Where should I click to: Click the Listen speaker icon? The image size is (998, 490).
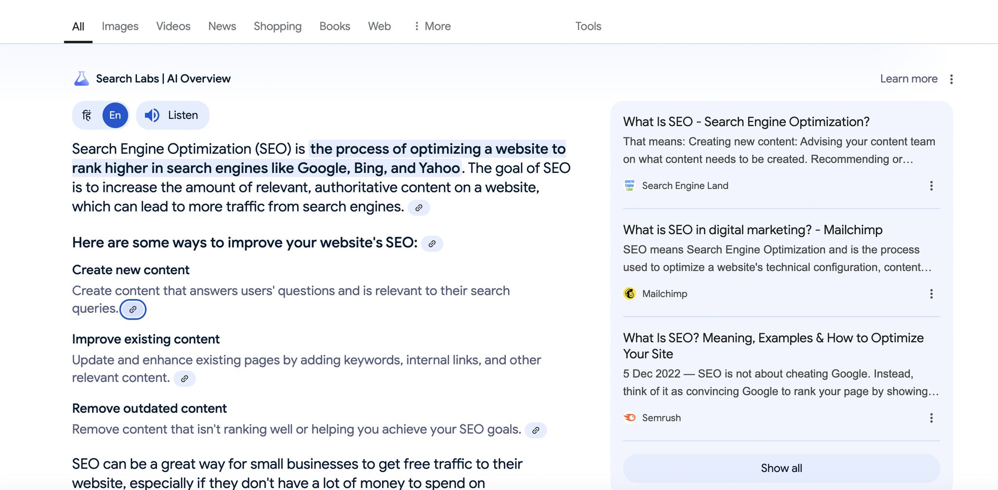pyautogui.click(x=152, y=115)
